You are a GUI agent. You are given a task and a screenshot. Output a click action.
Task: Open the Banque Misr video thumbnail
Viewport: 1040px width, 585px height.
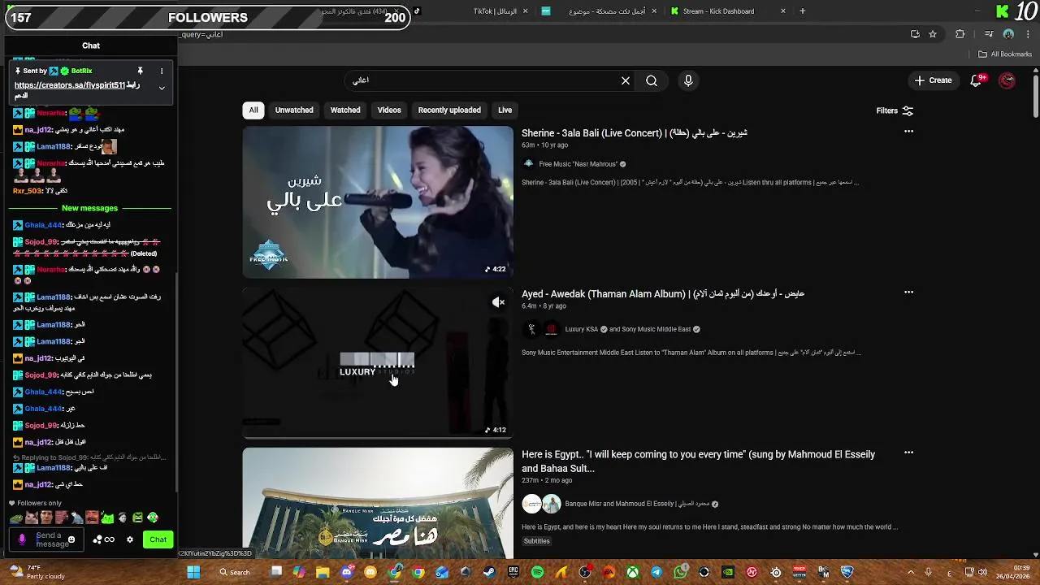(378, 503)
